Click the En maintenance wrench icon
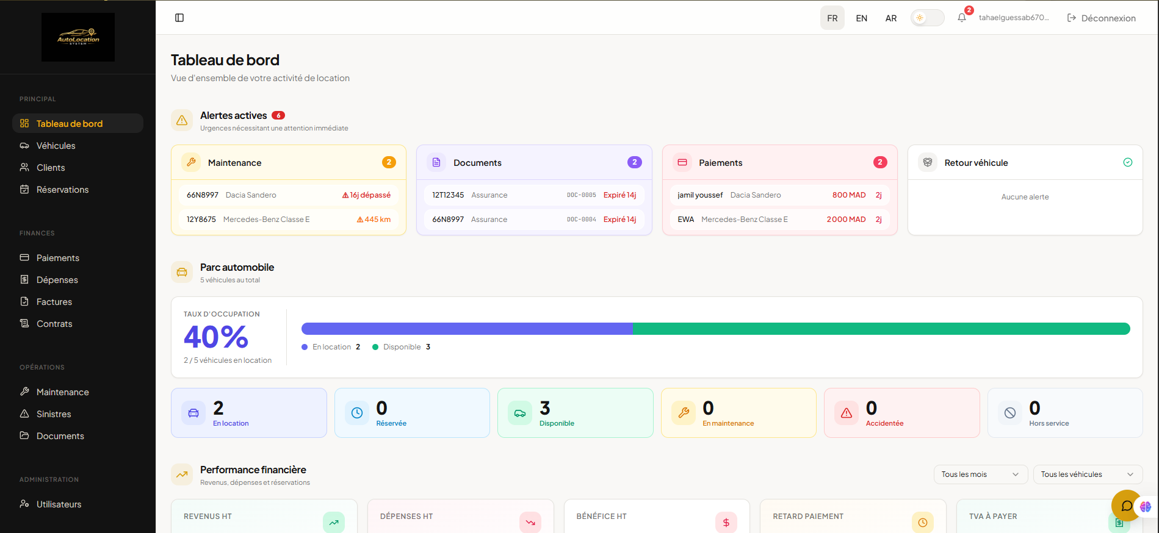 [684, 413]
